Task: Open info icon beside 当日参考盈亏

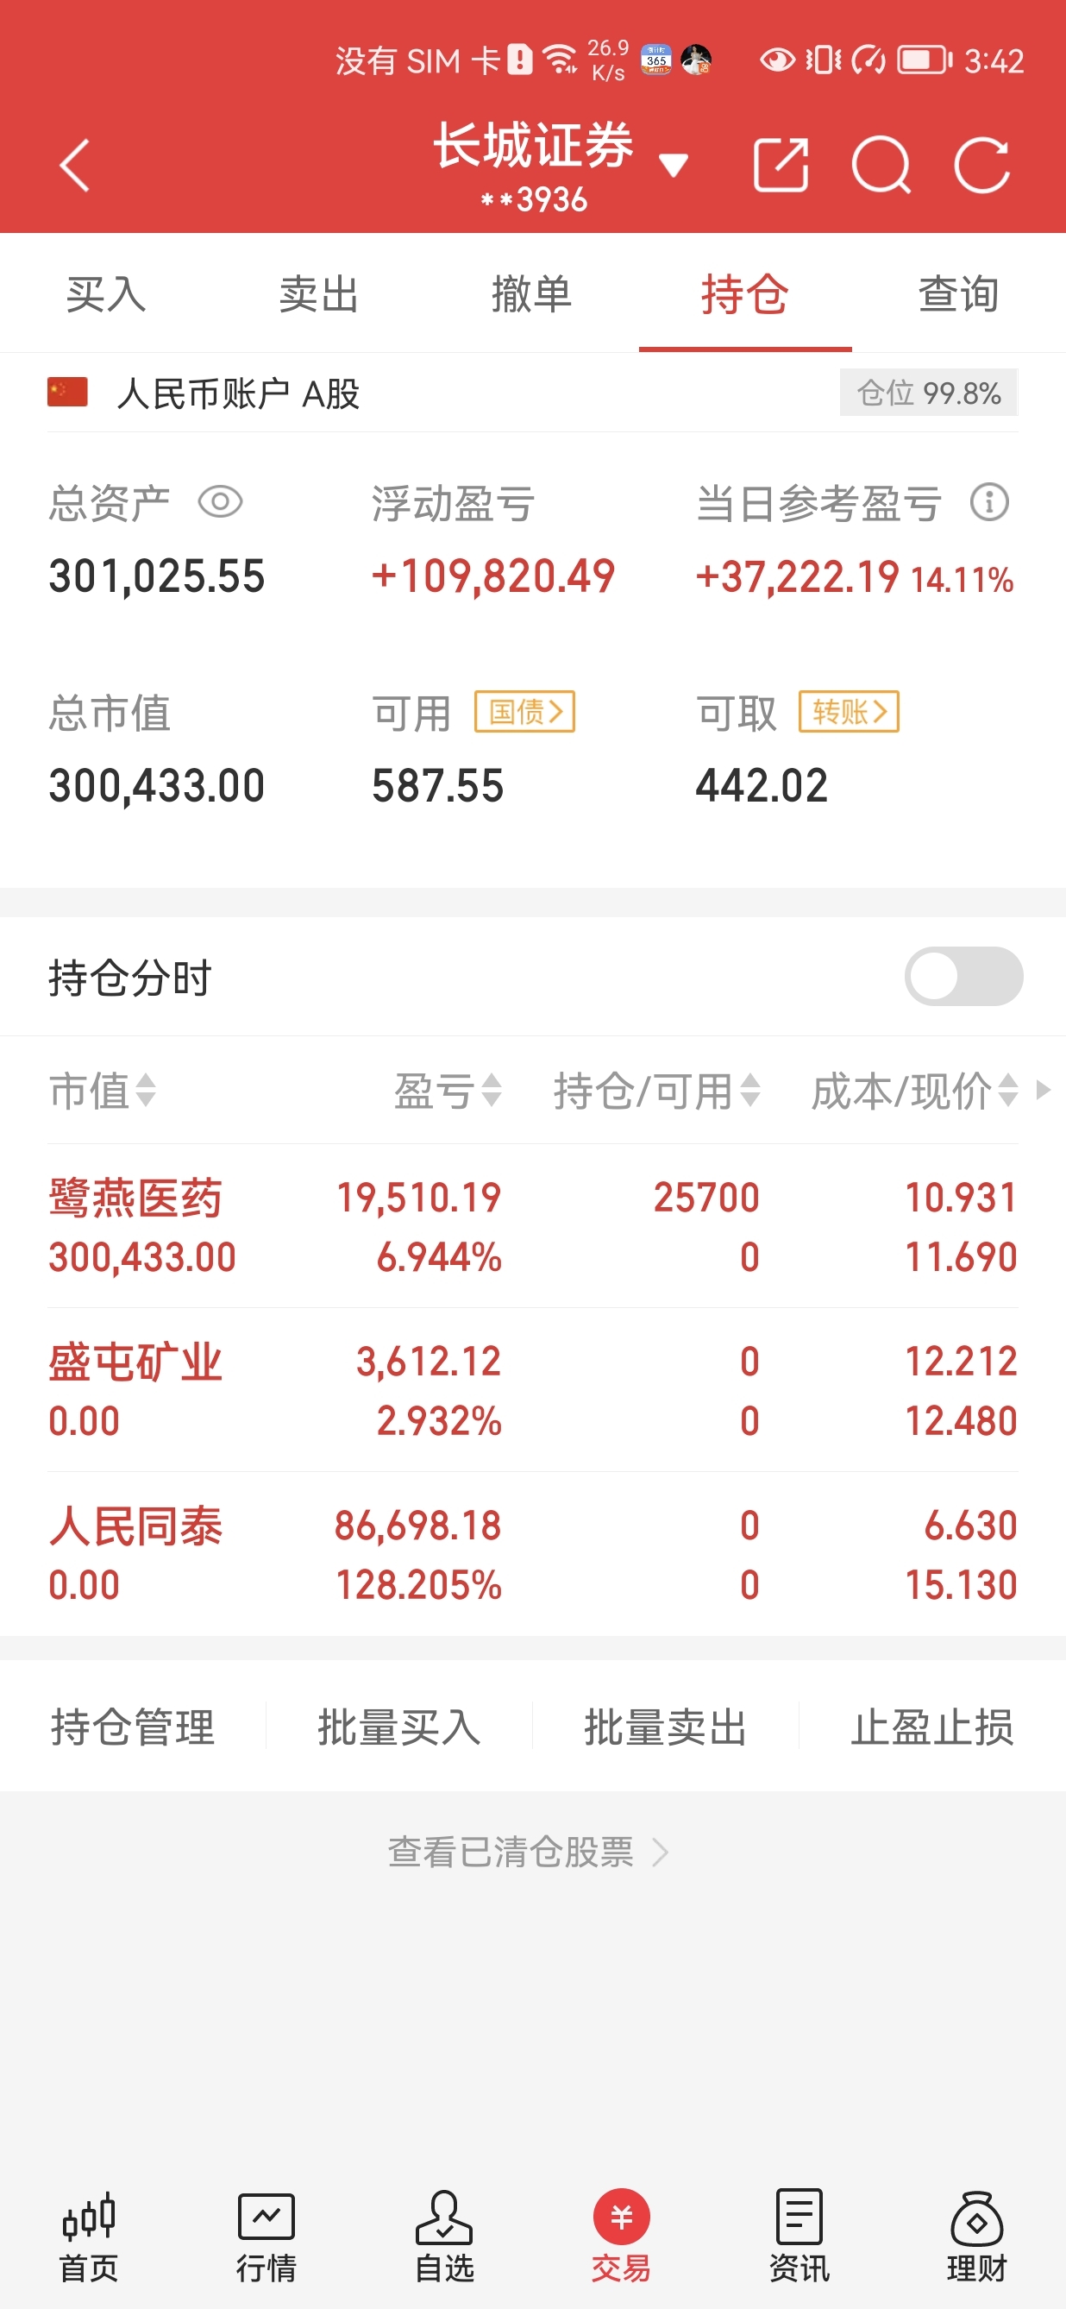Action: click(989, 502)
